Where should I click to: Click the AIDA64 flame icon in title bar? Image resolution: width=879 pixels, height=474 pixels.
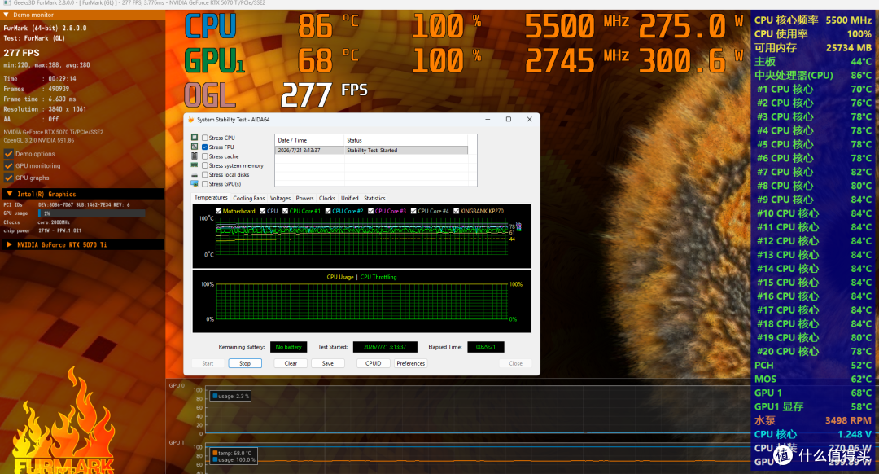tap(190, 120)
